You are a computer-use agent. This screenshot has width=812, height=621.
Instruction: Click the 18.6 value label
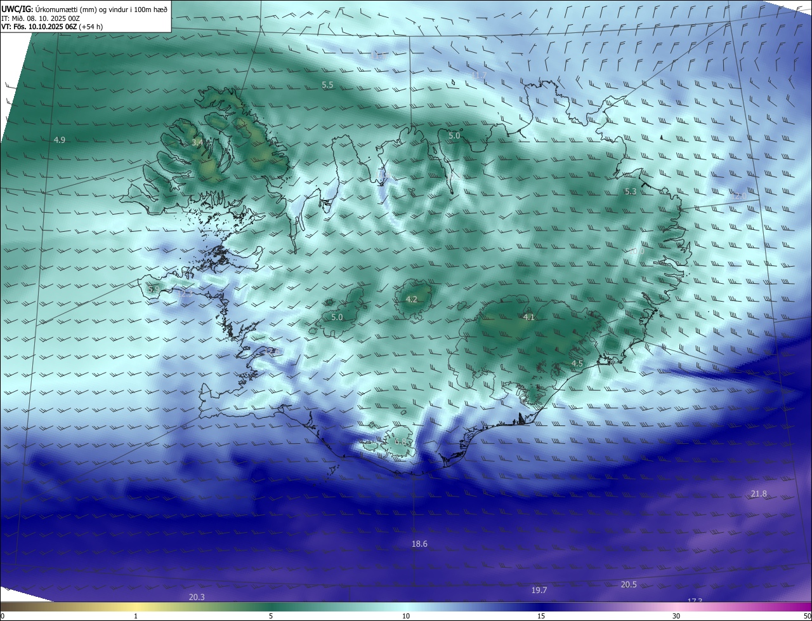(x=419, y=544)
